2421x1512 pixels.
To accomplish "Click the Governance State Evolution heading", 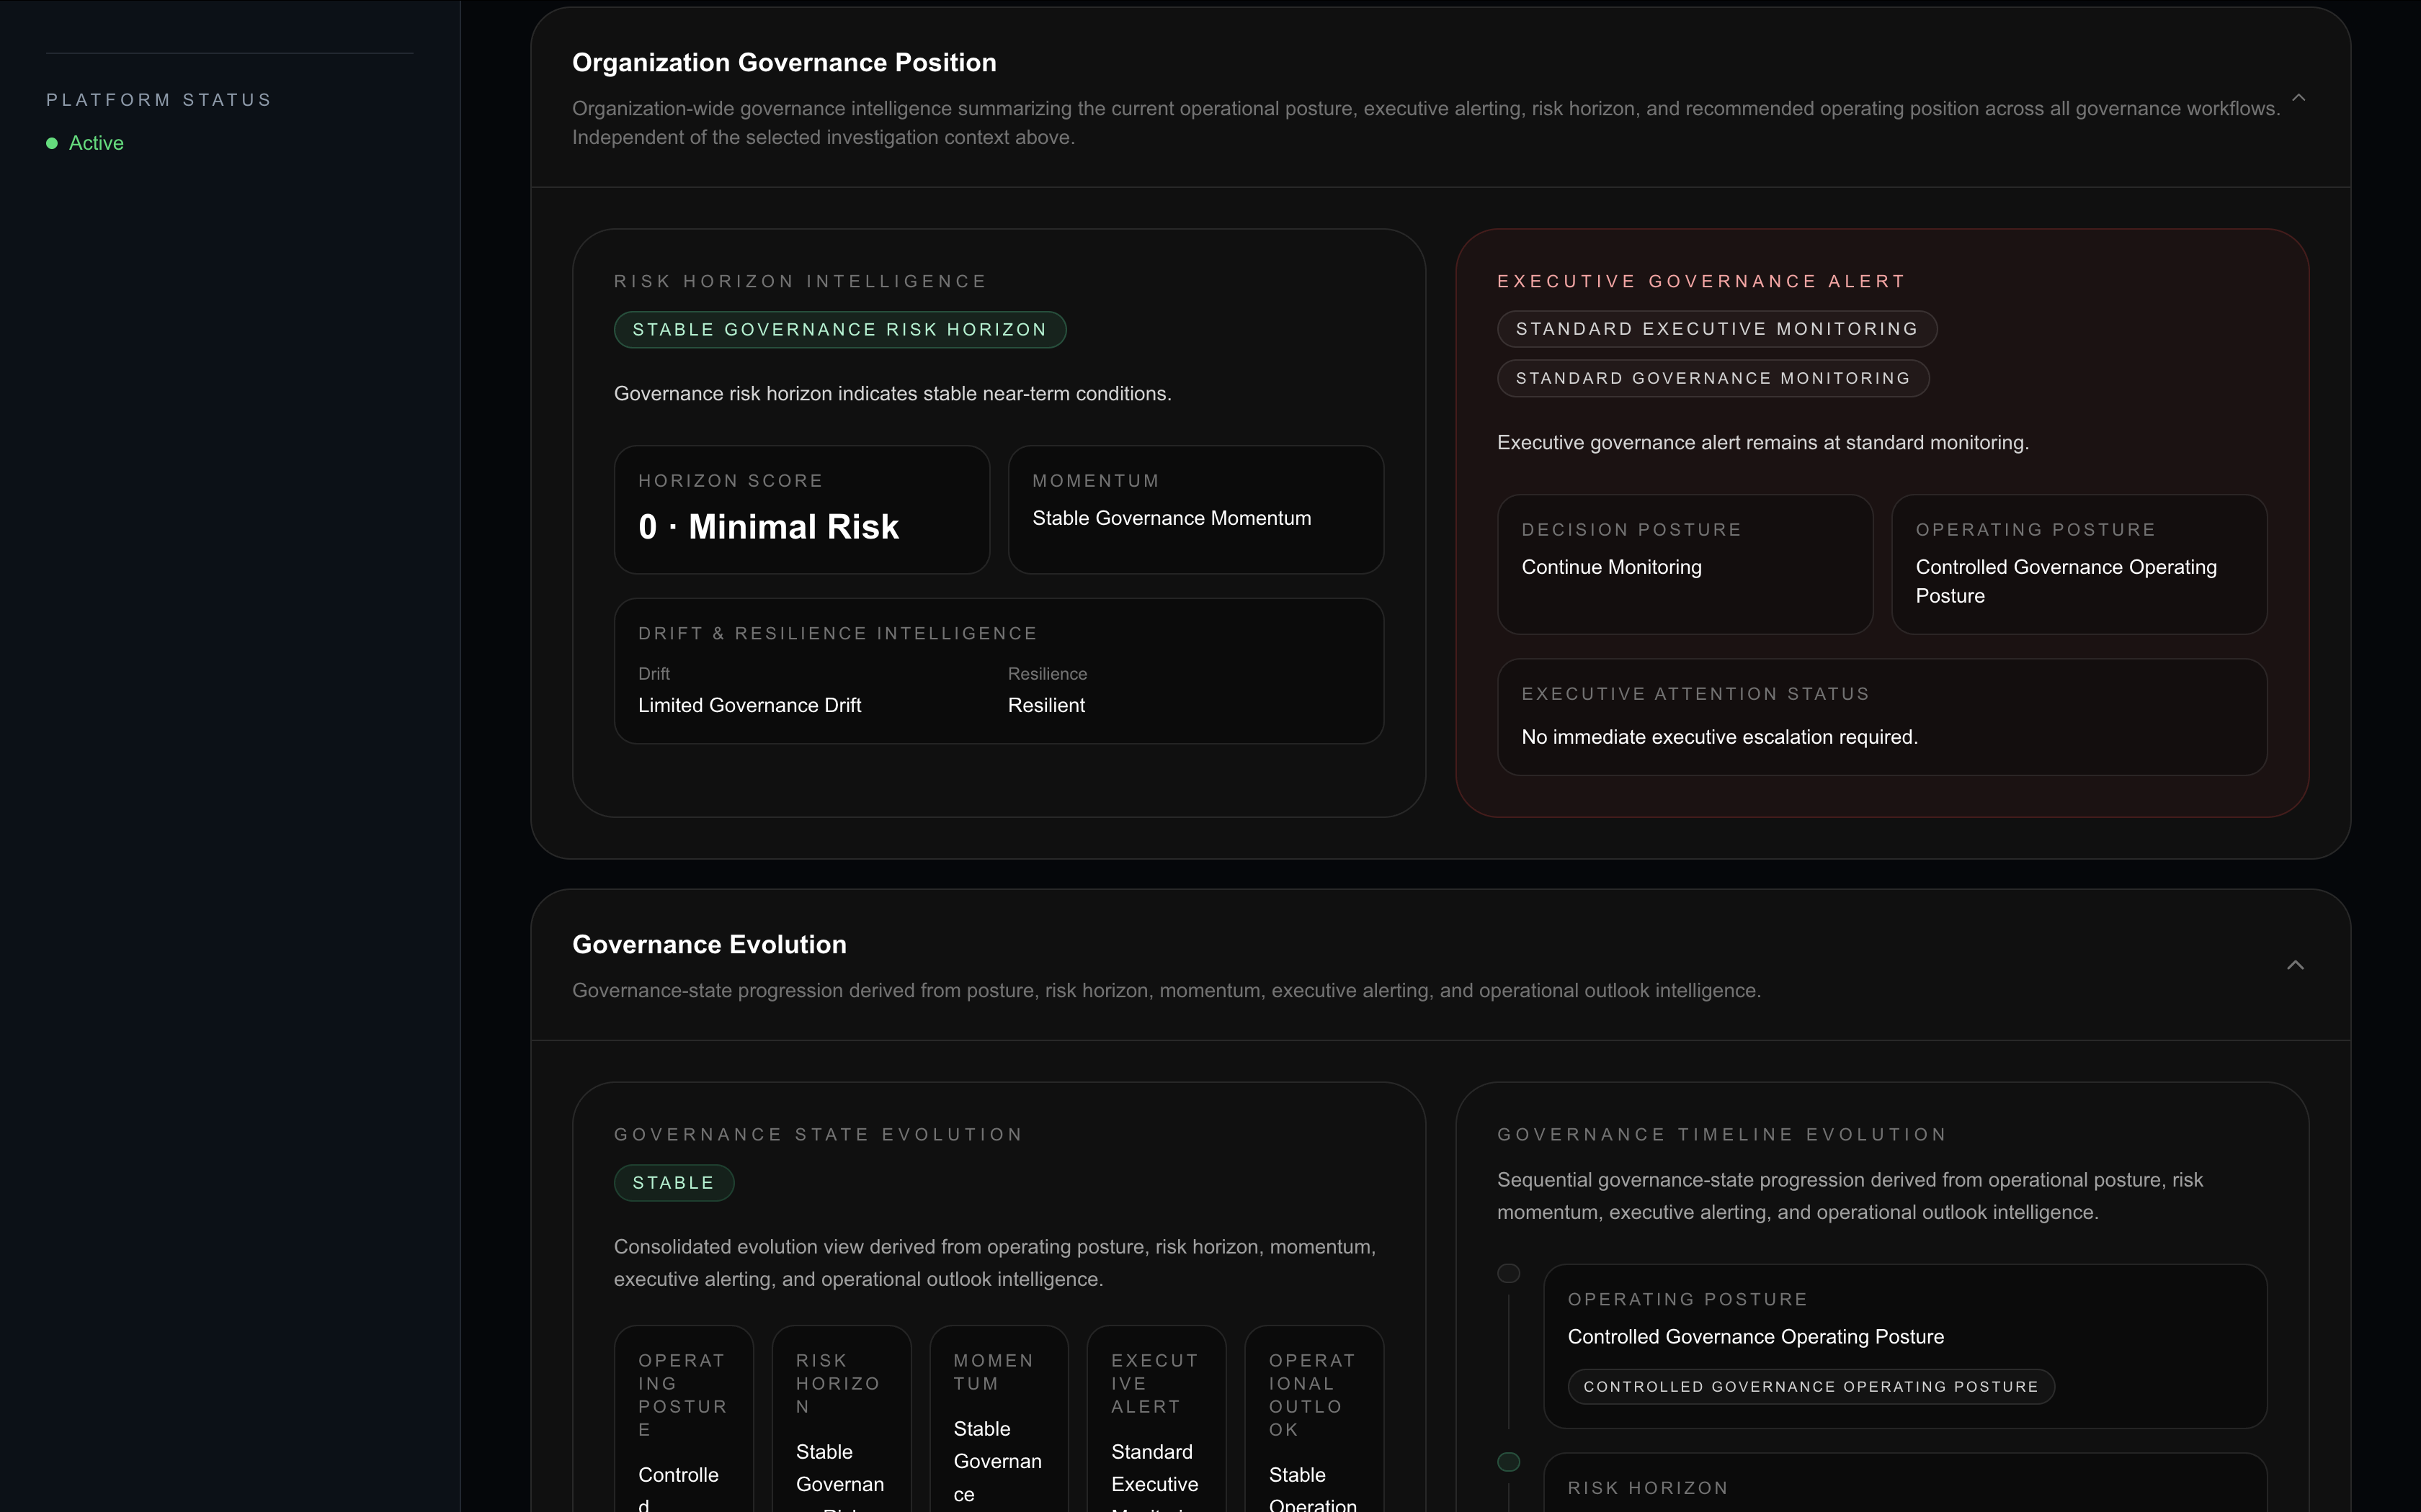I will [x=819, y=1134].
